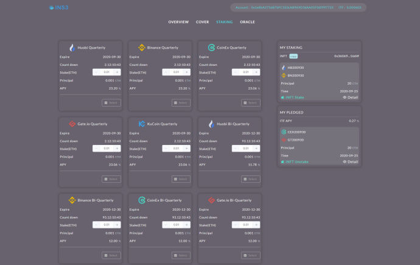Decrease stake with minus on Binance Bi-Quarterly
The width and height of the screenshot is (420, 265).
coord(96,225)
